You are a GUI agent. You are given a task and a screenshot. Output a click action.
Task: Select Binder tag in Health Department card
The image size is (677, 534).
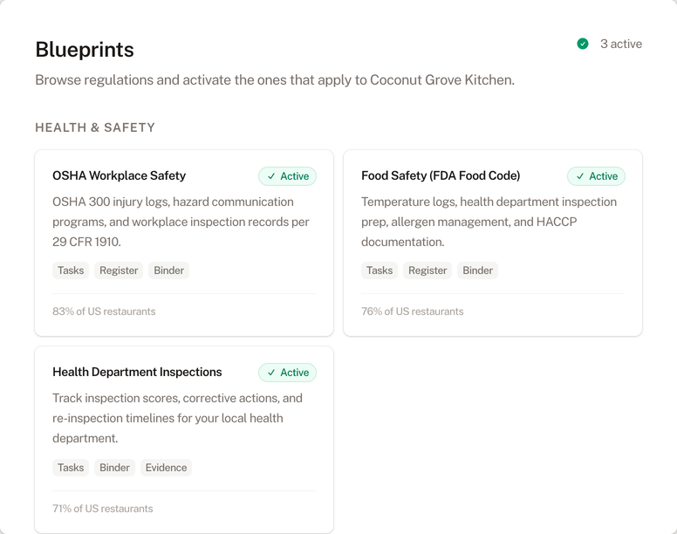[x=114, y=468]
